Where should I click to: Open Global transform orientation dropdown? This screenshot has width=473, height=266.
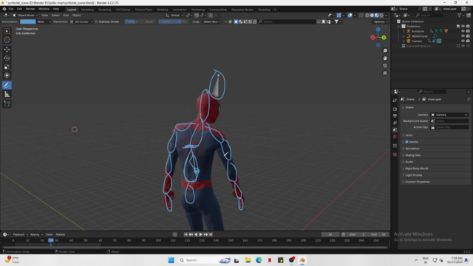(174, 15)
